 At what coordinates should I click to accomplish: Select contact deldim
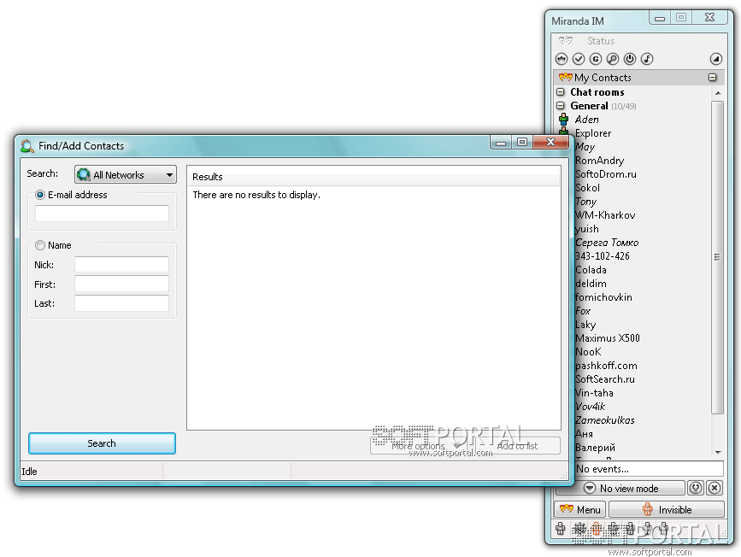tap(591, 284)
